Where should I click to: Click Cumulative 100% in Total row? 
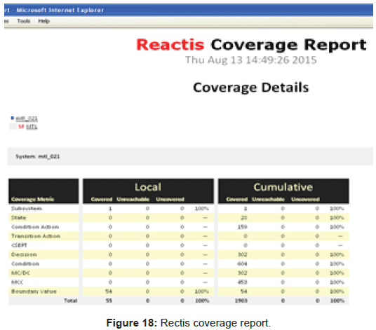click(337, 301)
